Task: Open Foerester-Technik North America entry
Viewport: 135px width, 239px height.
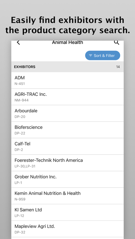Action: pos(67,163)
